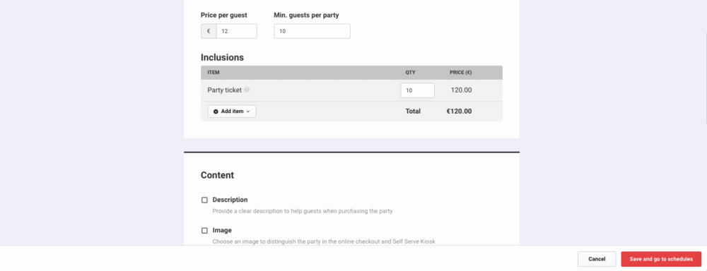Focus the Price per guest input
Viewport: 707px width, 271px height.
click(237, 31)
